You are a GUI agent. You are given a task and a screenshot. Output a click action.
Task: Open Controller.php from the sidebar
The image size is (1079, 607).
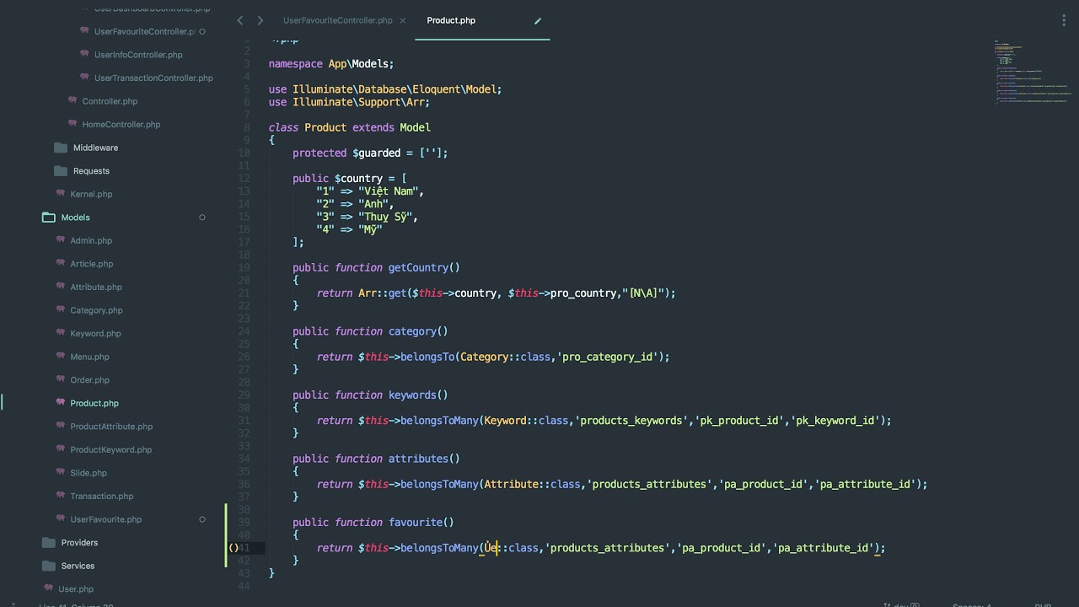[110, 101]
